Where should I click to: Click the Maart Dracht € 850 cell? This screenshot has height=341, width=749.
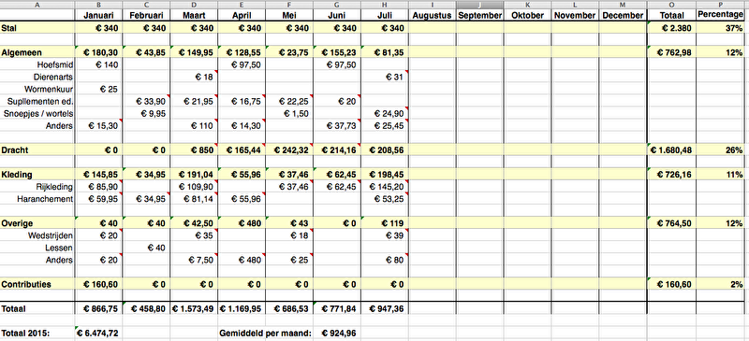tap(194, 150)
